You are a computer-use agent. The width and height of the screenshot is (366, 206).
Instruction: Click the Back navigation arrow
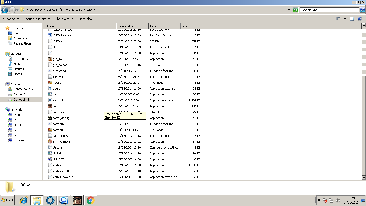[x=5, y=10]
